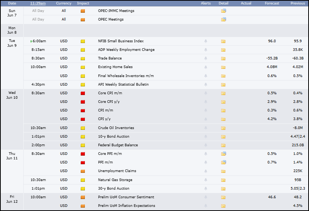Open the 10-y Bond Auction event
The height and width of the screenshot is (211, 309).
[x=114, y=137]
